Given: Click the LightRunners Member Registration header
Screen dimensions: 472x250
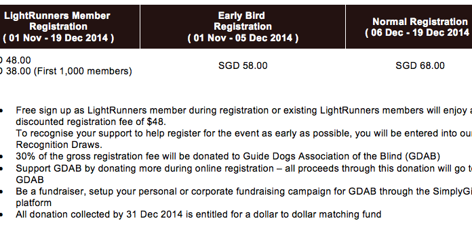Looking at the screenshot, I should (57, 26).
